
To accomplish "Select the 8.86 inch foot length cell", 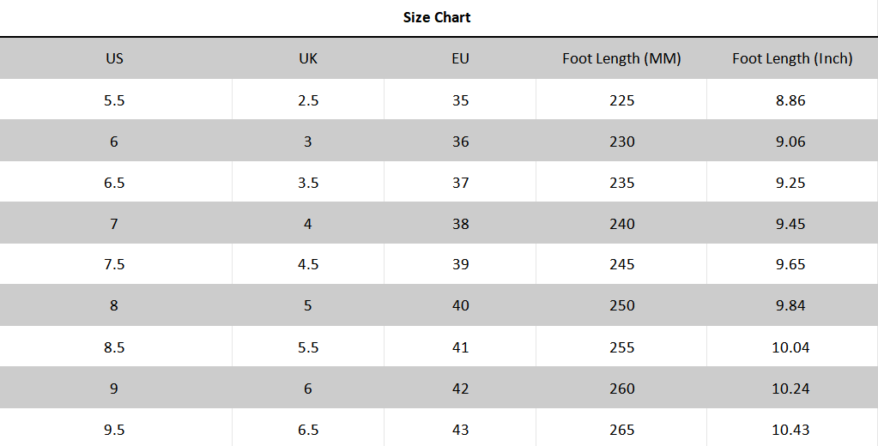I will pyautogui.click(x=790, y=100).
